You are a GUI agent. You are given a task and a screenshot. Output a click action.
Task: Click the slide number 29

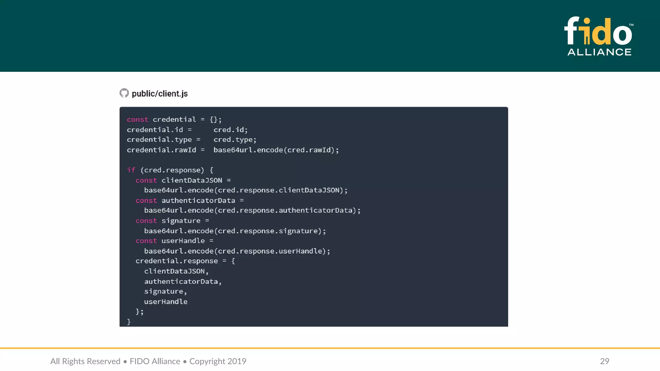pos(604,361)
